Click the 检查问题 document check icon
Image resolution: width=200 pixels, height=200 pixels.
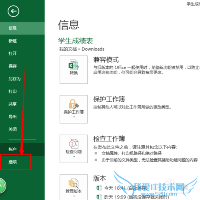point(74,144)
